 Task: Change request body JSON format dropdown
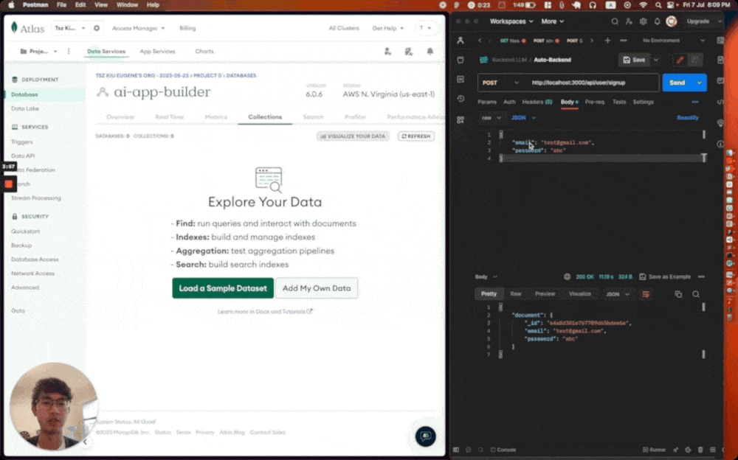pos(523,118)
